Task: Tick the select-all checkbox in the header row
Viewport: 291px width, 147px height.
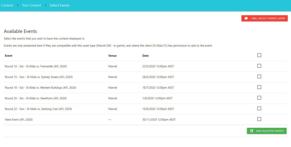Action: [x=259, y=55]
